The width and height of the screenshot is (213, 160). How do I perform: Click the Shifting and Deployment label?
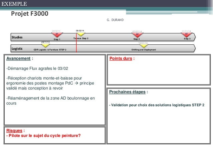[x=144, y=50]
